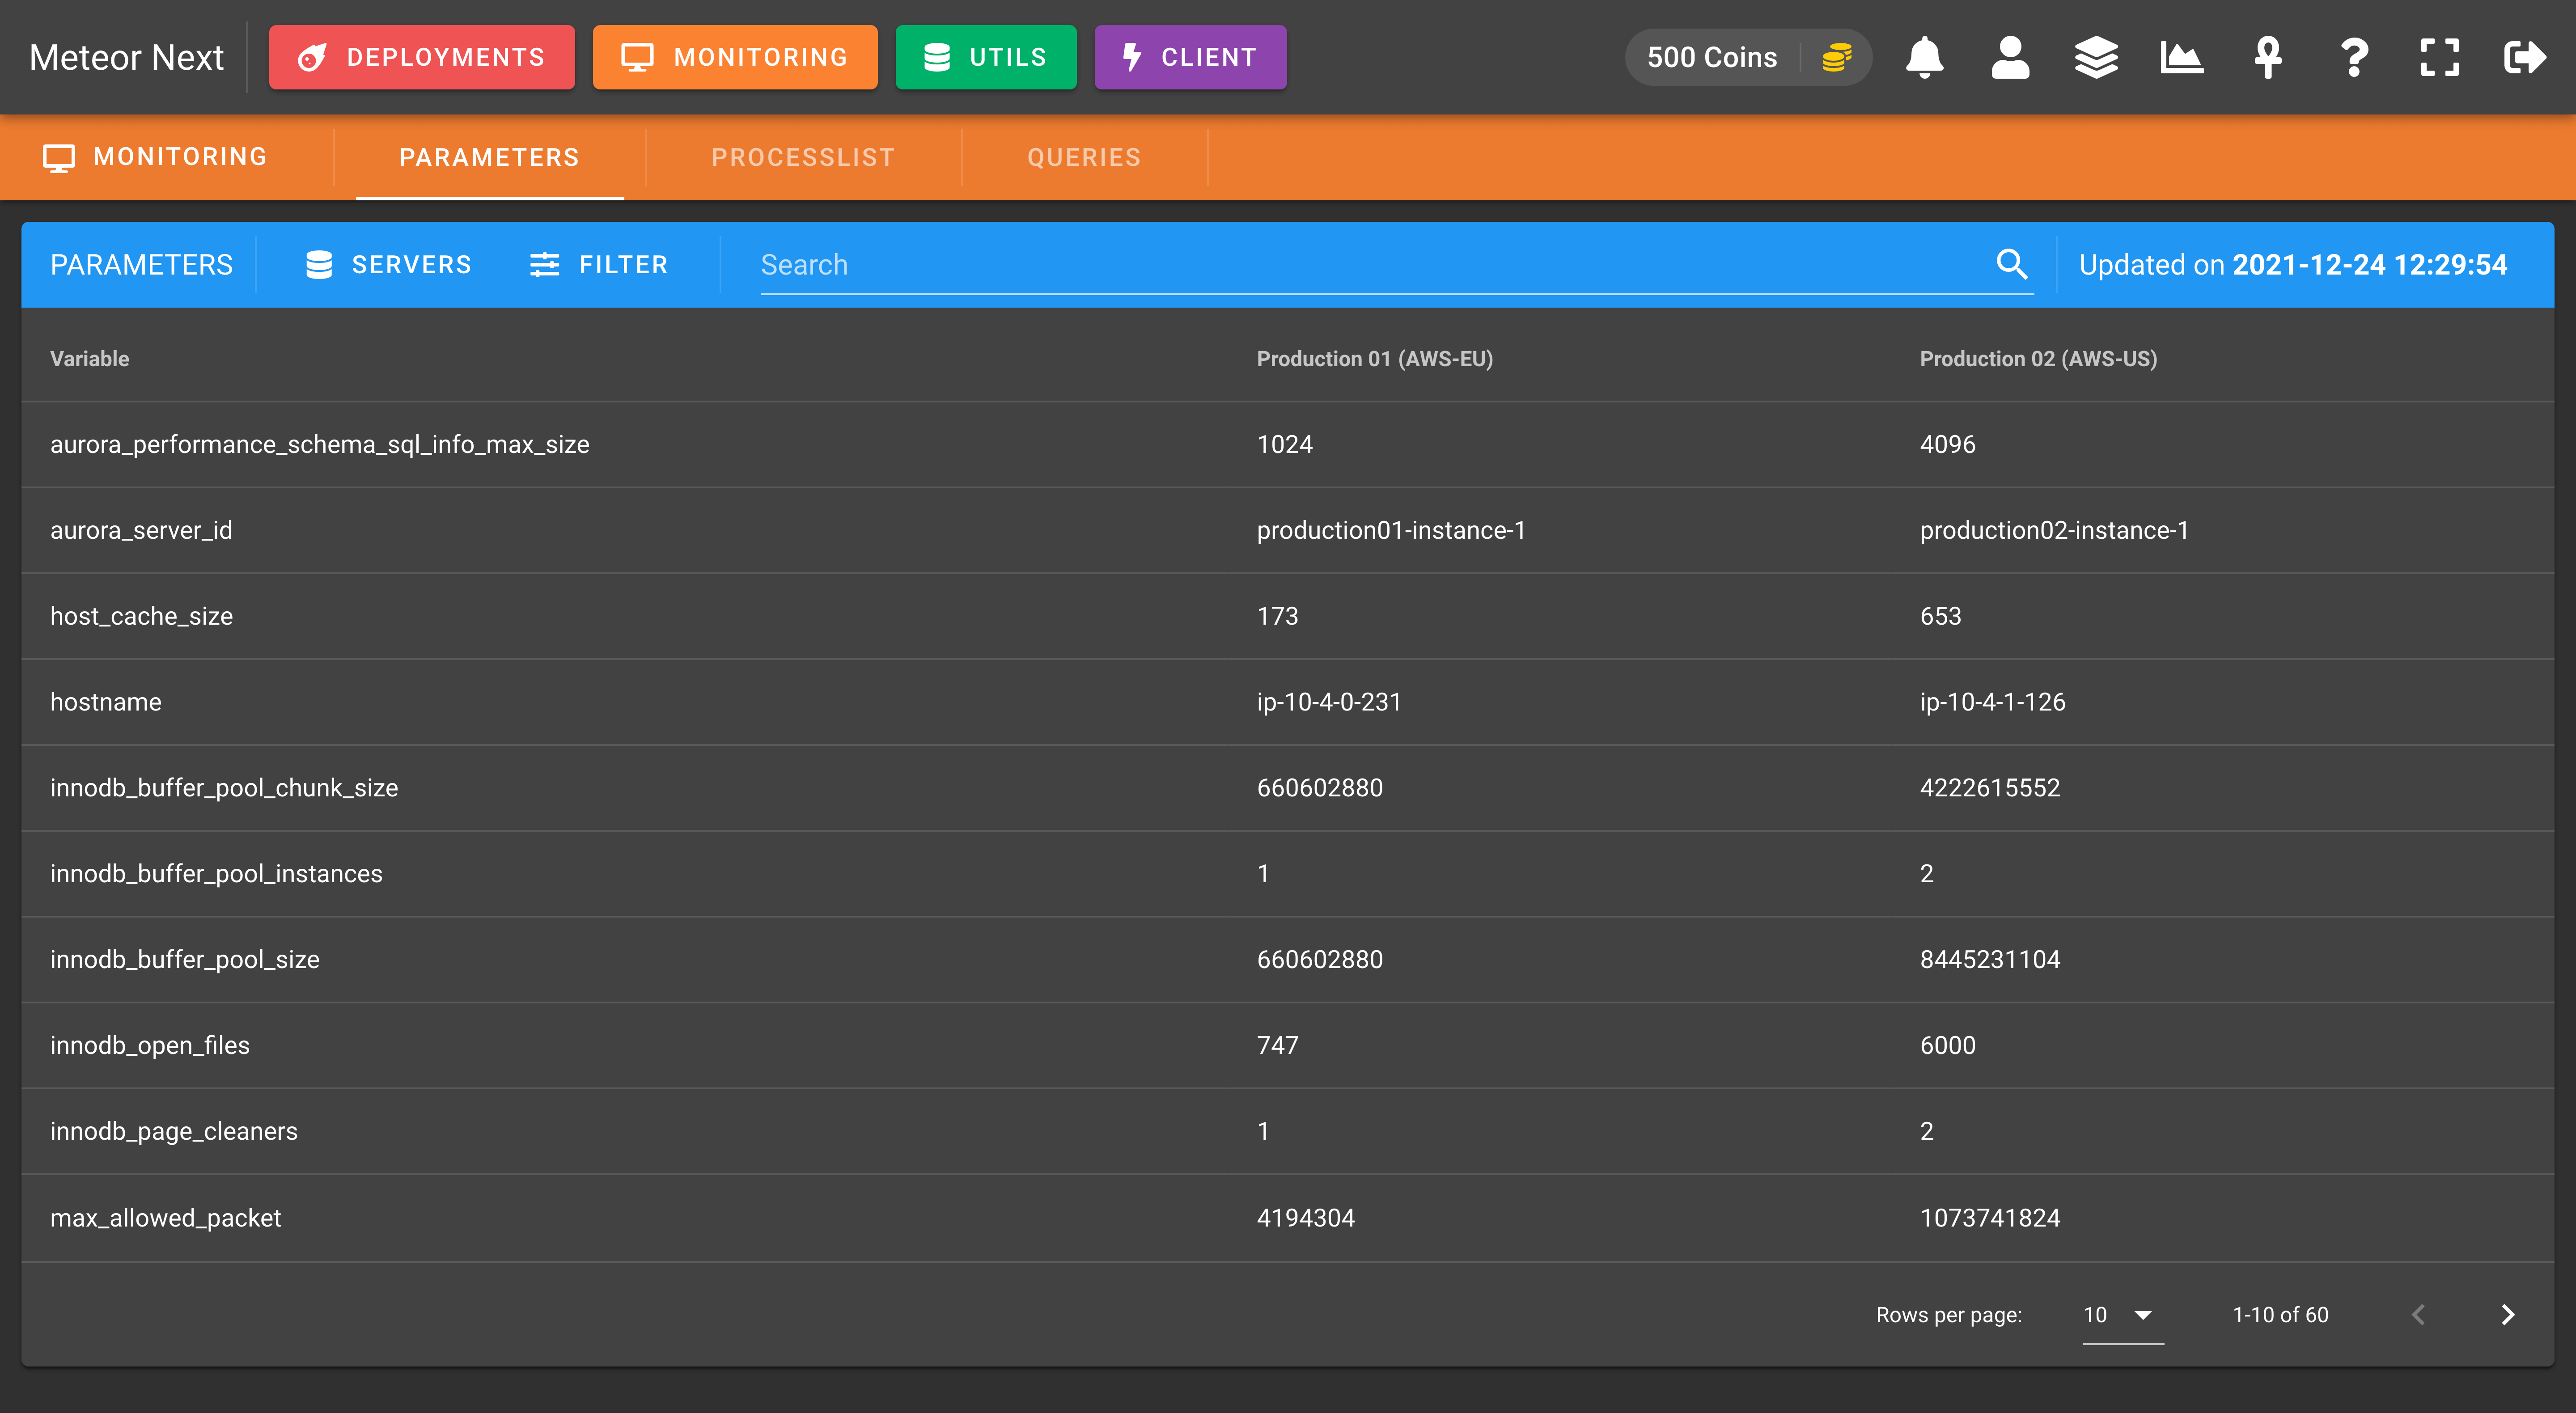Select the hostname variable row
The image size is (2576, 1413).
click(1288, 702)
